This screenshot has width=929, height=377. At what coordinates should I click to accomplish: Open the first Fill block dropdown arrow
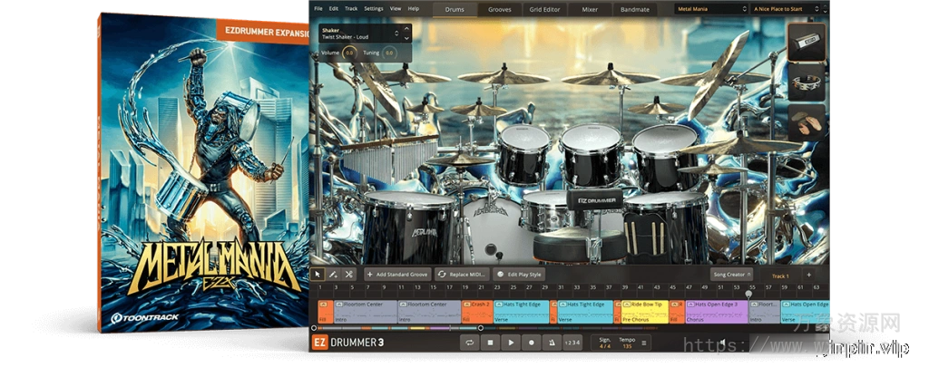(x=323, y=304)
